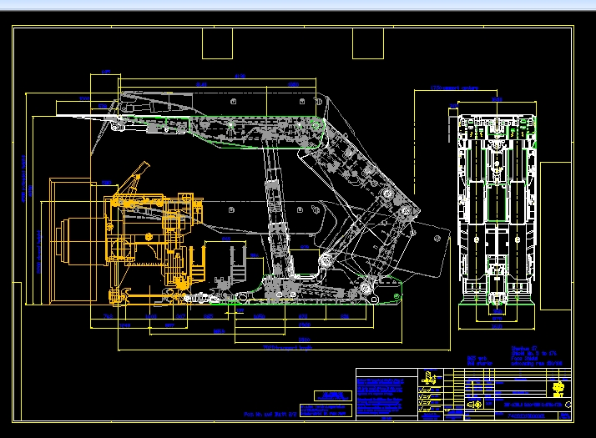596x438 pixels.
Task: Click the transport length dimension text
Action: 287,347
